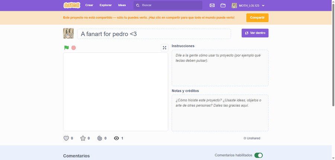
Task: Click the views eye icon
Action: pos(117,138)
